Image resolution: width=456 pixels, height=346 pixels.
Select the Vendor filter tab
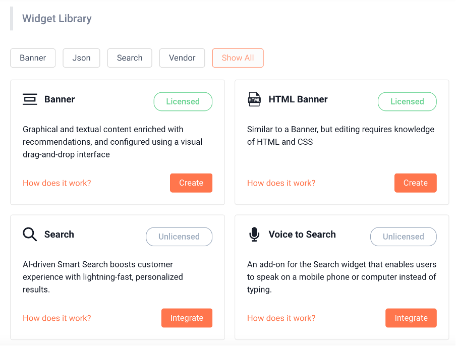(x=182, y=57)
